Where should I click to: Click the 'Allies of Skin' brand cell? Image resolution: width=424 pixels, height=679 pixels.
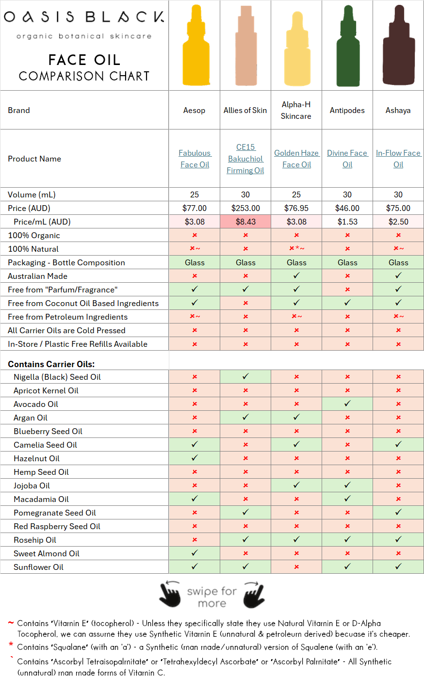[x=245, y=110]
